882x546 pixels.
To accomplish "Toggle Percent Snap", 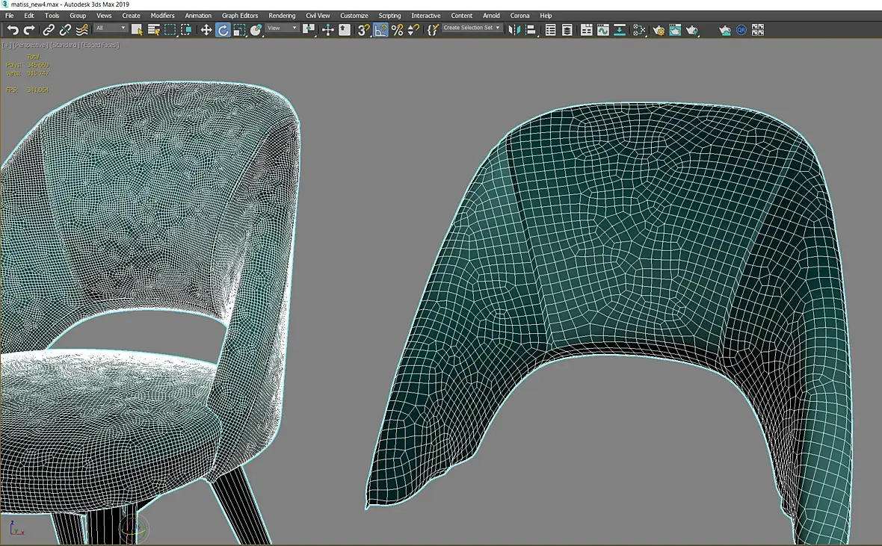I will 397,30.
